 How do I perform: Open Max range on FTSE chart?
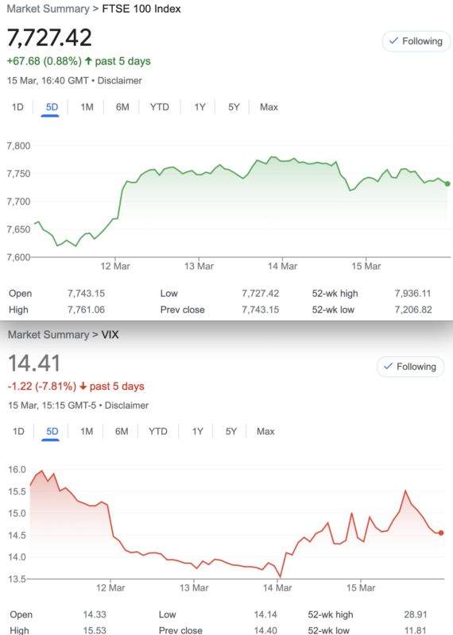269,107
